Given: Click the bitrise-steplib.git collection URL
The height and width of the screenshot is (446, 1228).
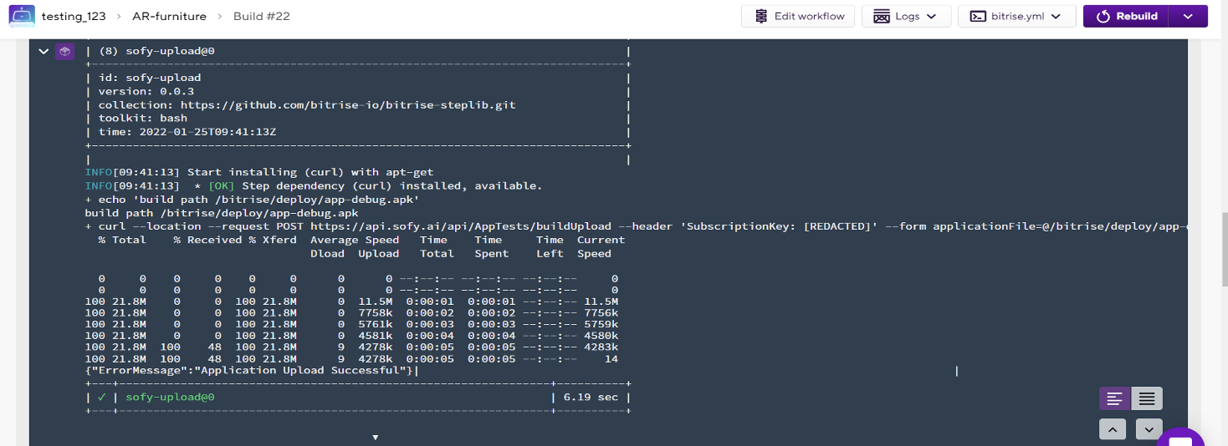Looking at the screenshot, I should pos(348,105).
